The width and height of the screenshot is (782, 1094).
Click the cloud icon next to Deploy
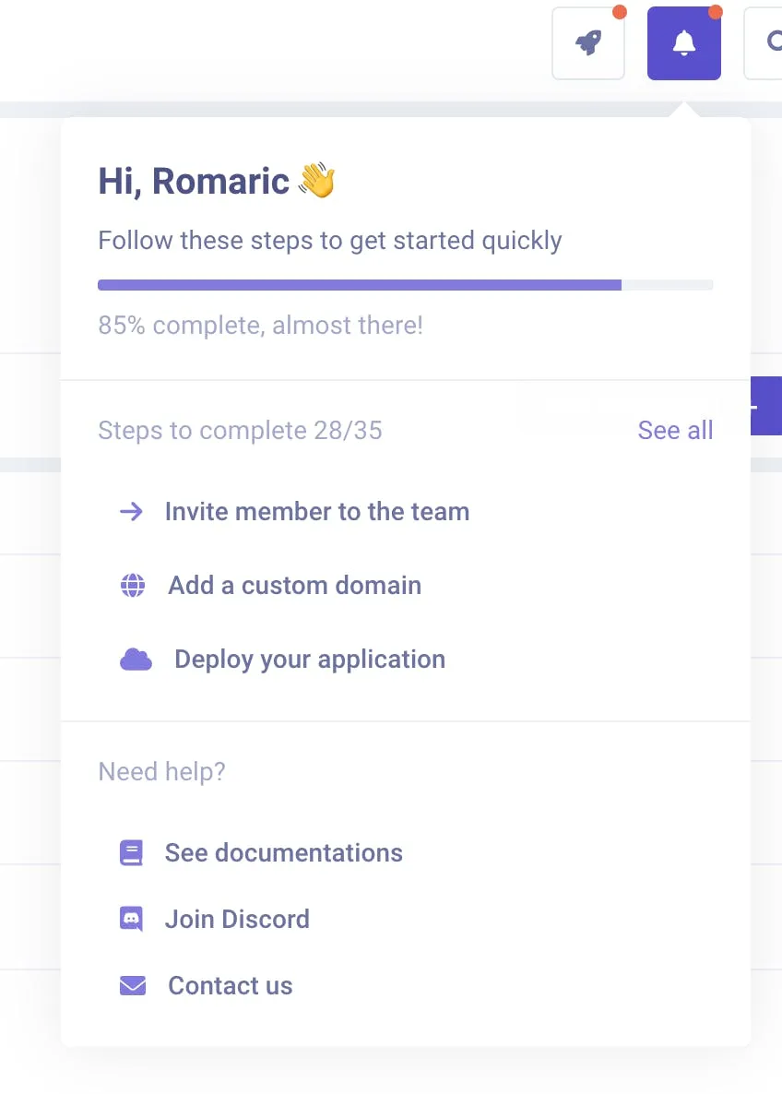point(136,659)
